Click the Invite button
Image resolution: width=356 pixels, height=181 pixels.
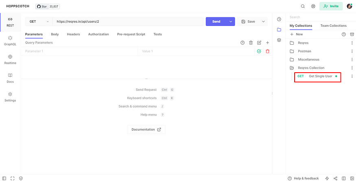[x=331, y=6]
